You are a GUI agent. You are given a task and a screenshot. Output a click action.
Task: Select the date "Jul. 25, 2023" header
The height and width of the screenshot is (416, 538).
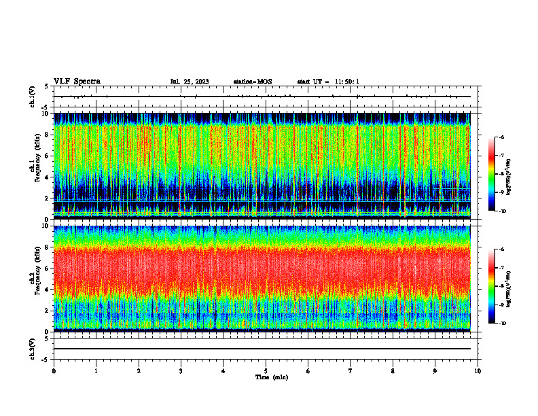[190, 82]
